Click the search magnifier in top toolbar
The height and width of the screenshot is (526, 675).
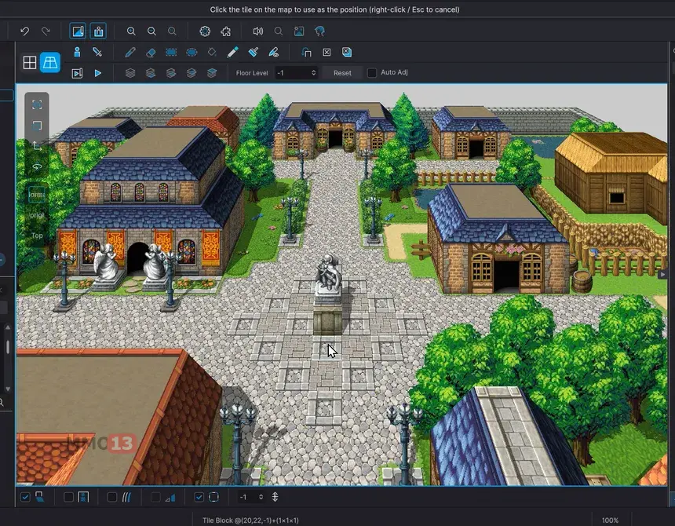click(x=279, y=31)
